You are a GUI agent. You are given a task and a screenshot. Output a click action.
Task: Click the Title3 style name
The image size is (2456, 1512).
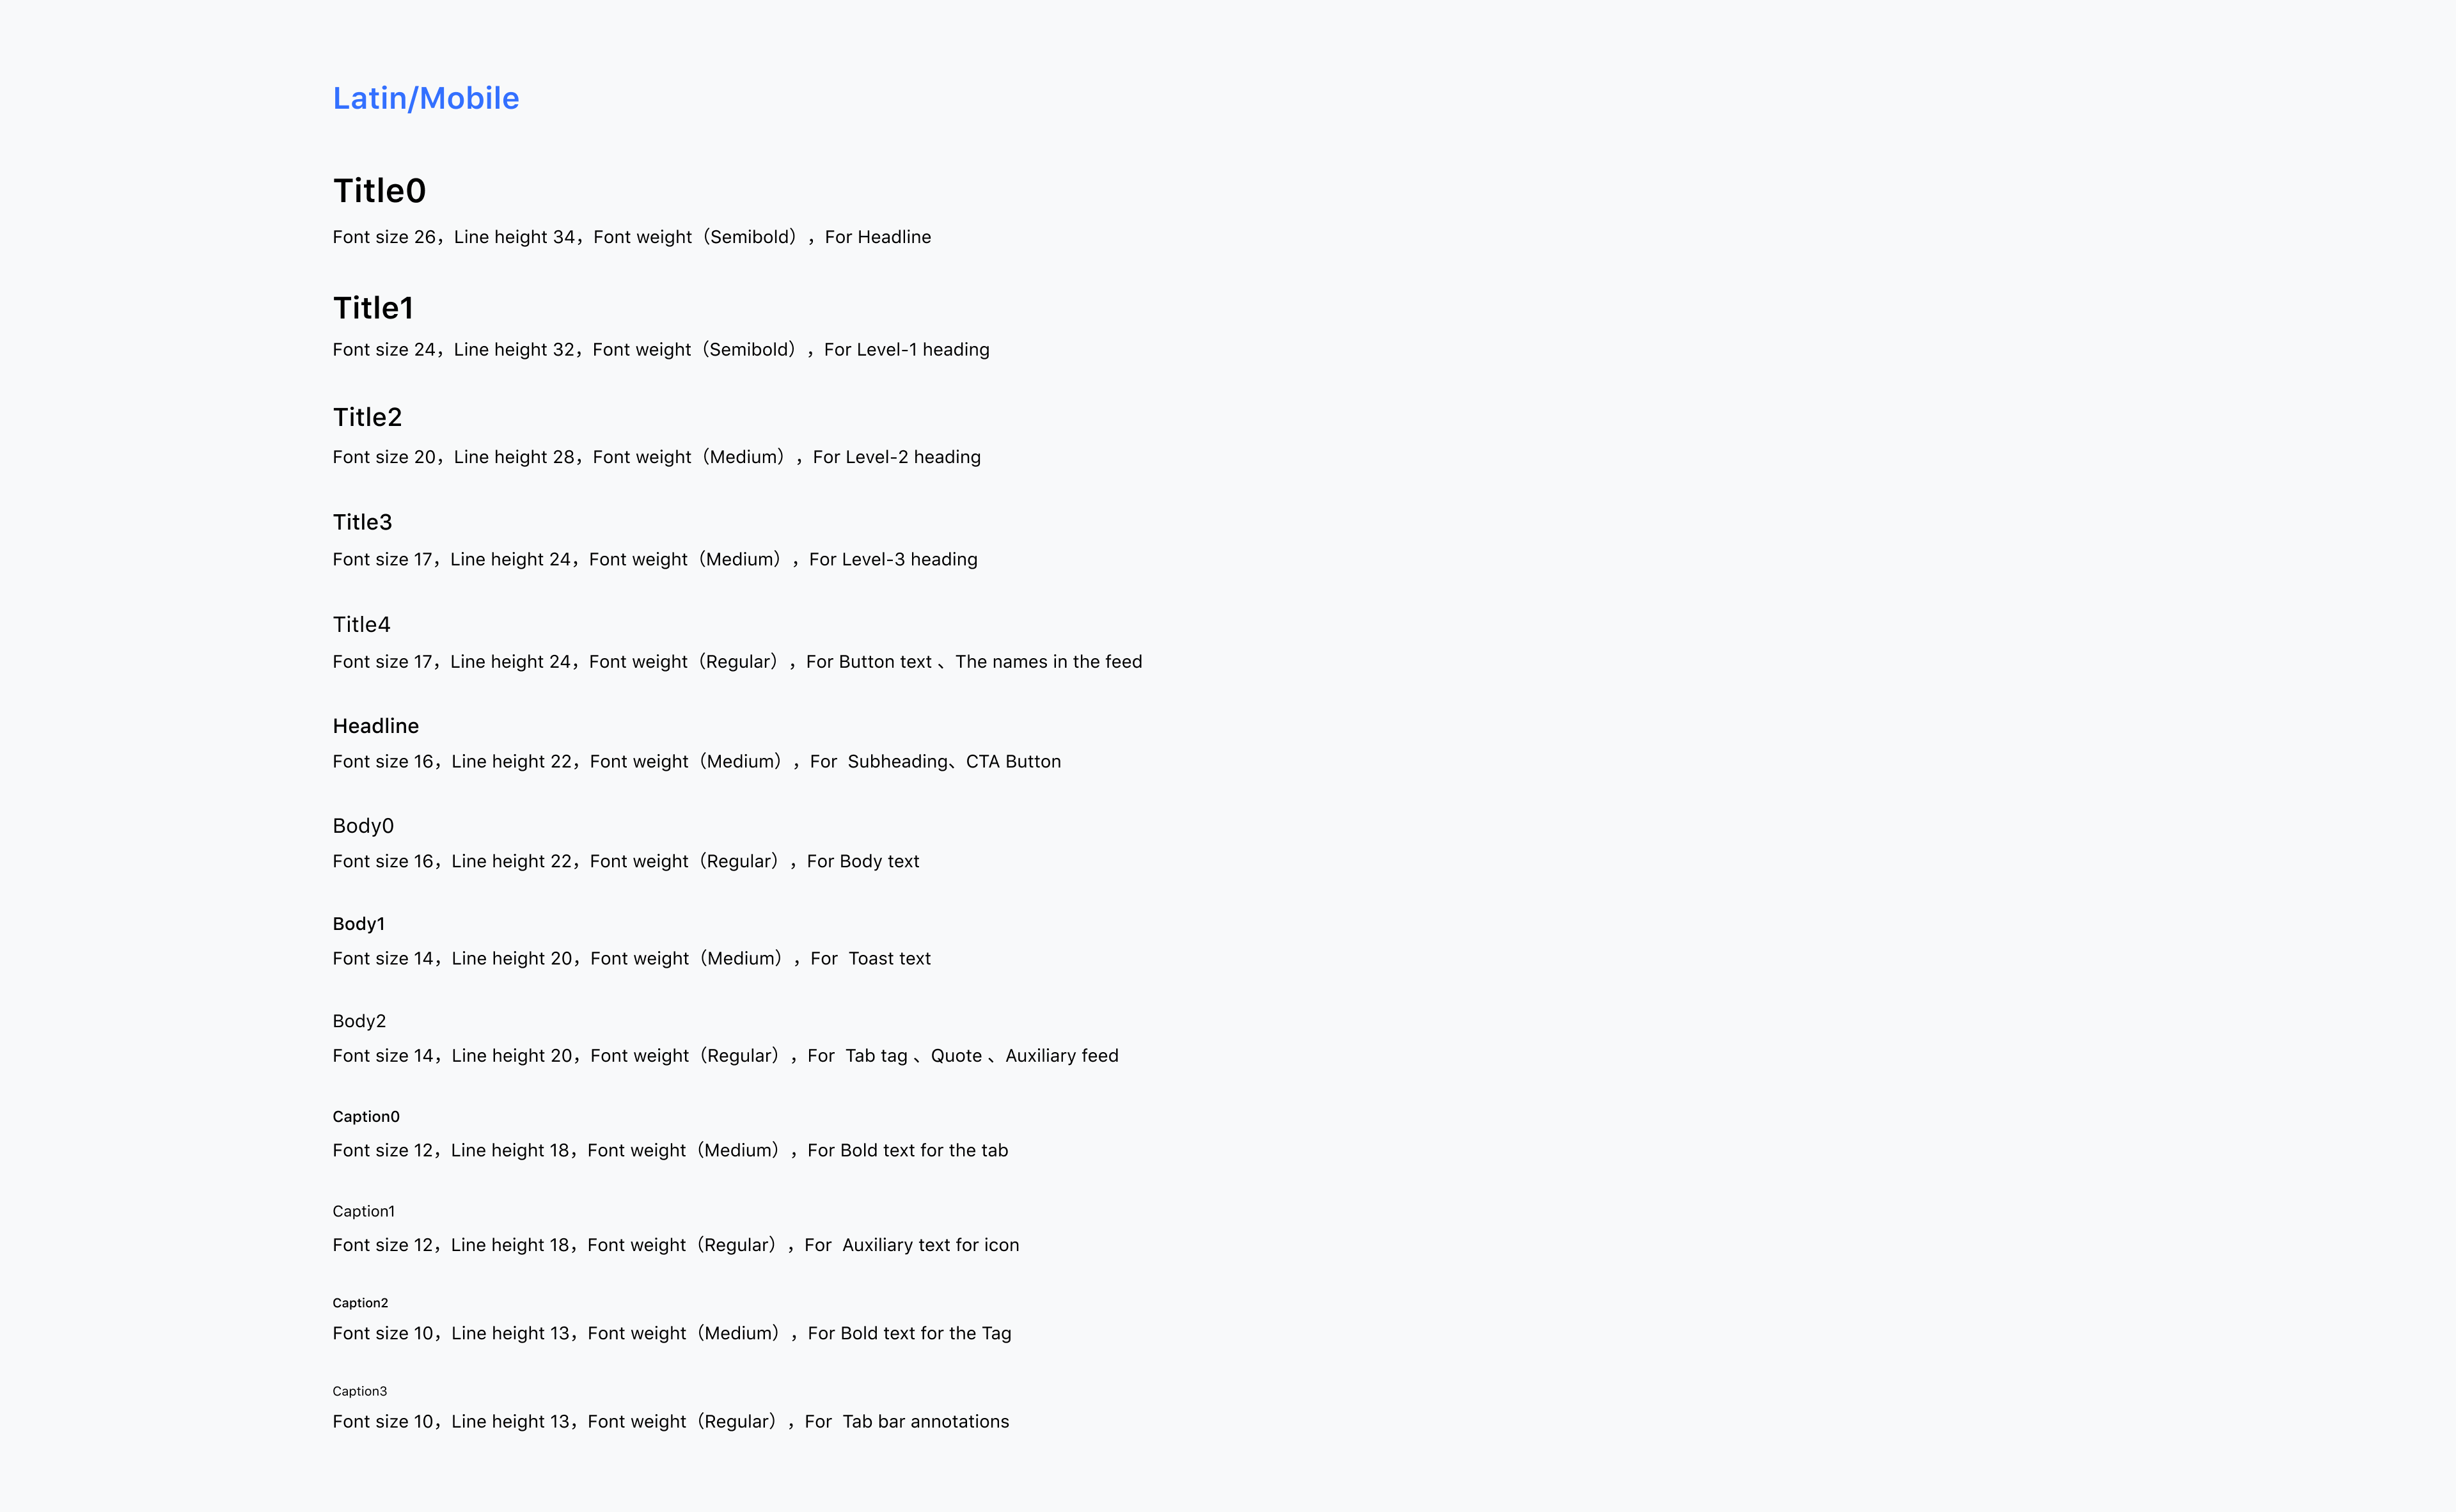[x=362, y=522]
